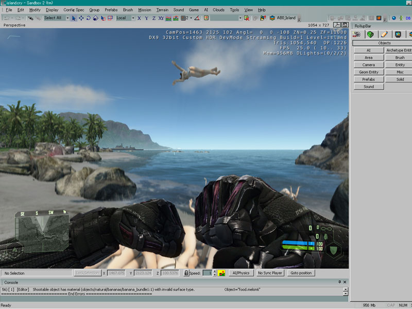This screenshot has width=412, height=309.
Task: Toggle No Sync Player
Action: [x=270, y=273]
